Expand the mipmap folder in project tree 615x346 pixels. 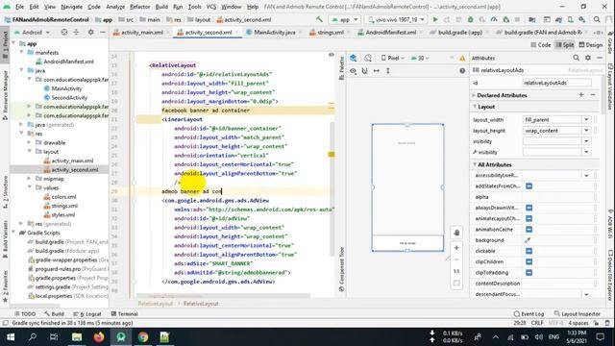click(x=30, y=179)
